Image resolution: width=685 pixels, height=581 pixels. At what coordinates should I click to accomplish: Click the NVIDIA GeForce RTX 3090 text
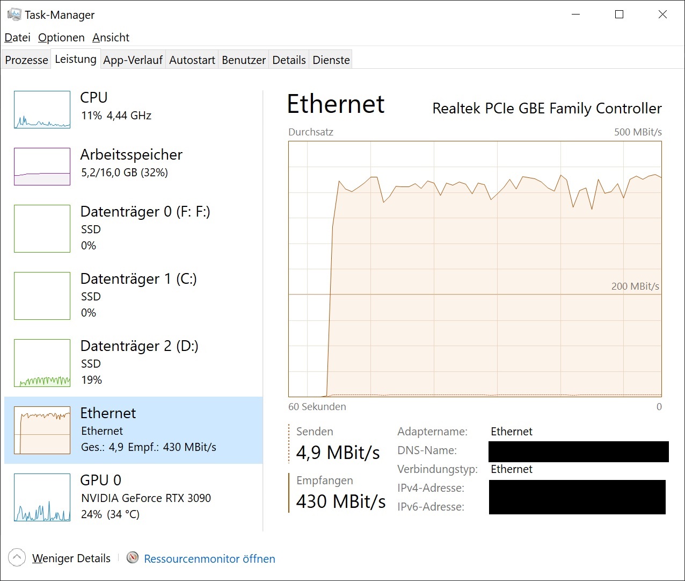click(146, 498)
